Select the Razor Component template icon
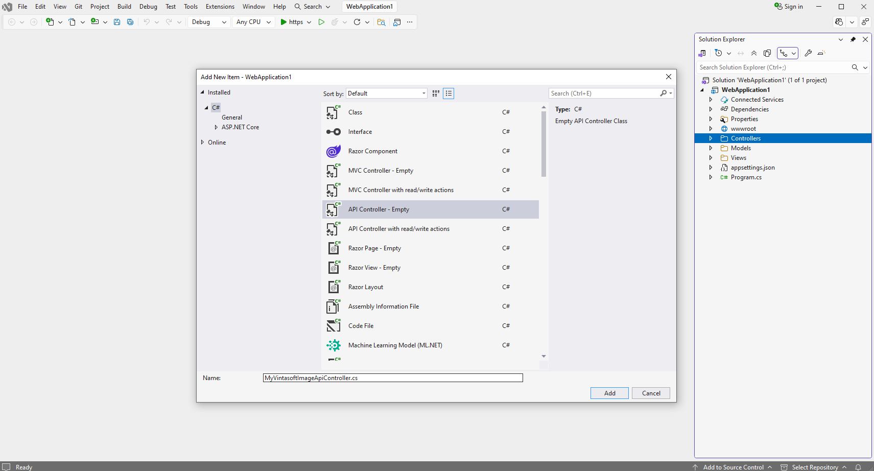Viewport: 874px width, 471px height. pyautogui.click(x=334, y=151)
